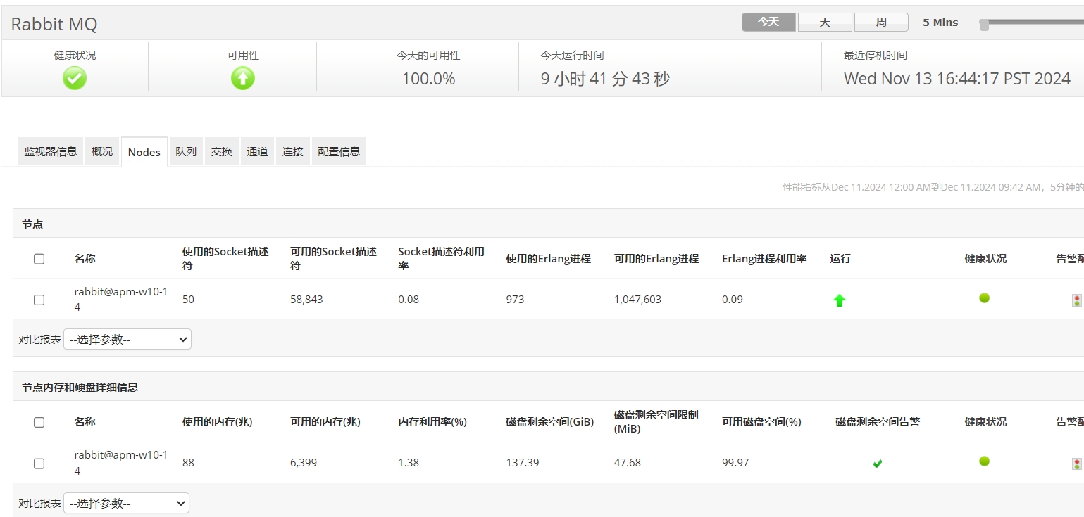This screenshot has width=1084, height=517.
Task: Open the 交换 tab
Action: click(x=222, y=151)
